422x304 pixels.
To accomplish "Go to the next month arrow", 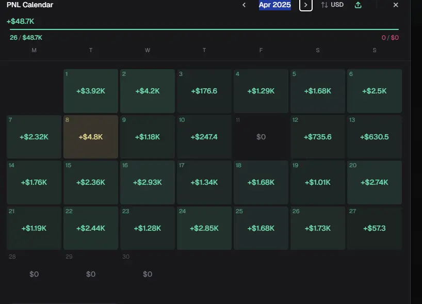I will 306,5.
